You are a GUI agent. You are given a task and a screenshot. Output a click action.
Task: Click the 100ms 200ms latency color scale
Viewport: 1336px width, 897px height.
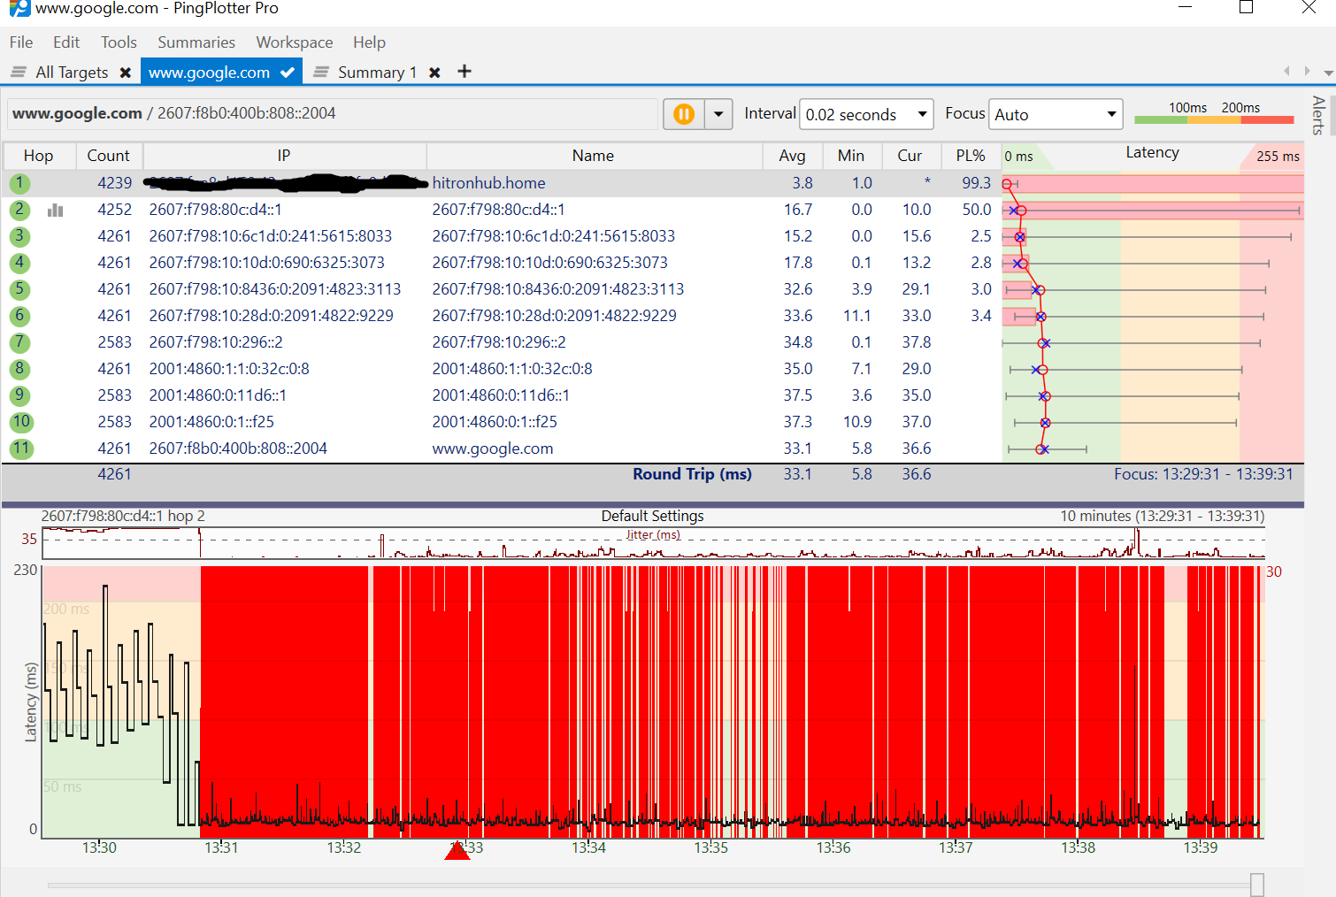1214,113
